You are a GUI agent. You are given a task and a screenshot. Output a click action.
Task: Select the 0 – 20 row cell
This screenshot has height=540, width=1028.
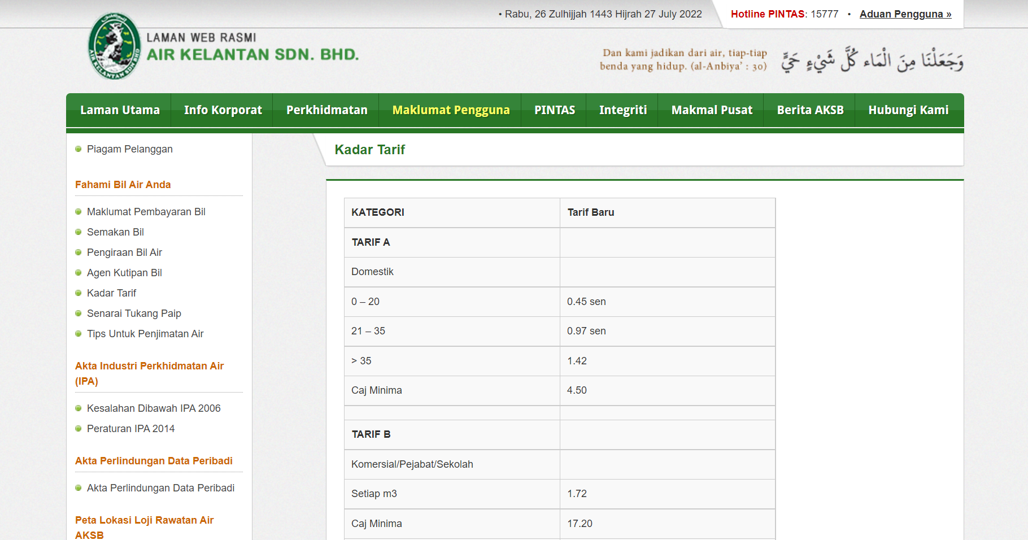[452, 302]
